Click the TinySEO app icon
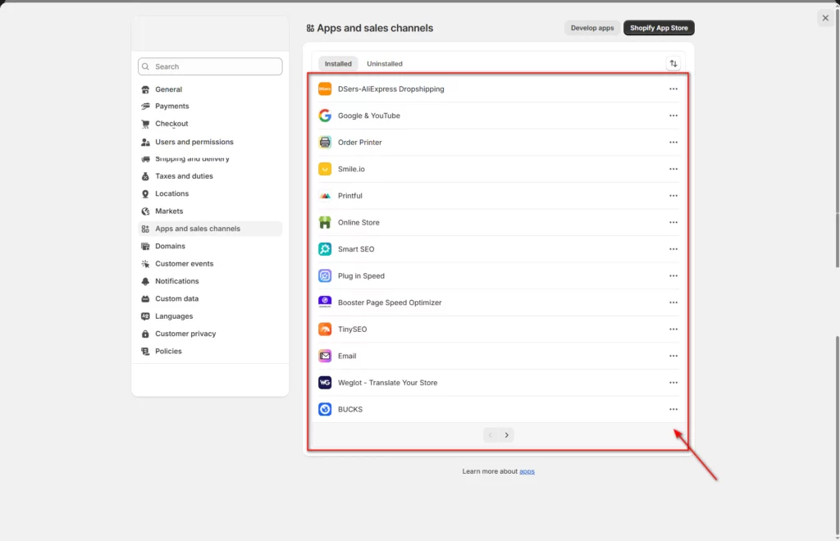 [325, 329]
